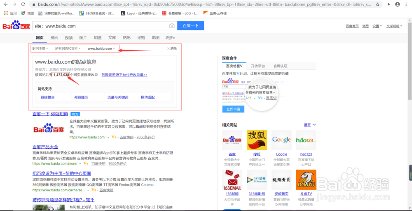Switch to the 知道 search tab
412x211 pixels.
(98, 38)
